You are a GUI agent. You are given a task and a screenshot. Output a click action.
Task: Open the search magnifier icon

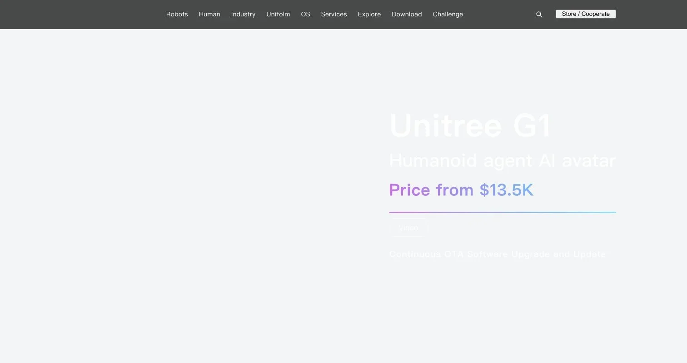539,15
